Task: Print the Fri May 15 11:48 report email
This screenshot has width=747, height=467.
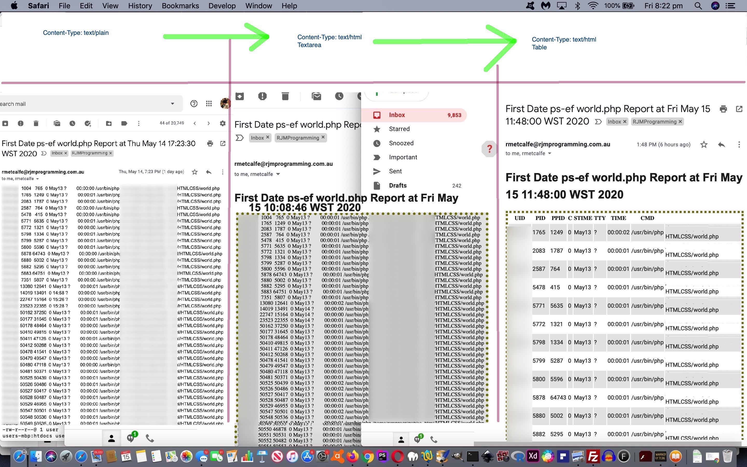Action: click(723, 109)
